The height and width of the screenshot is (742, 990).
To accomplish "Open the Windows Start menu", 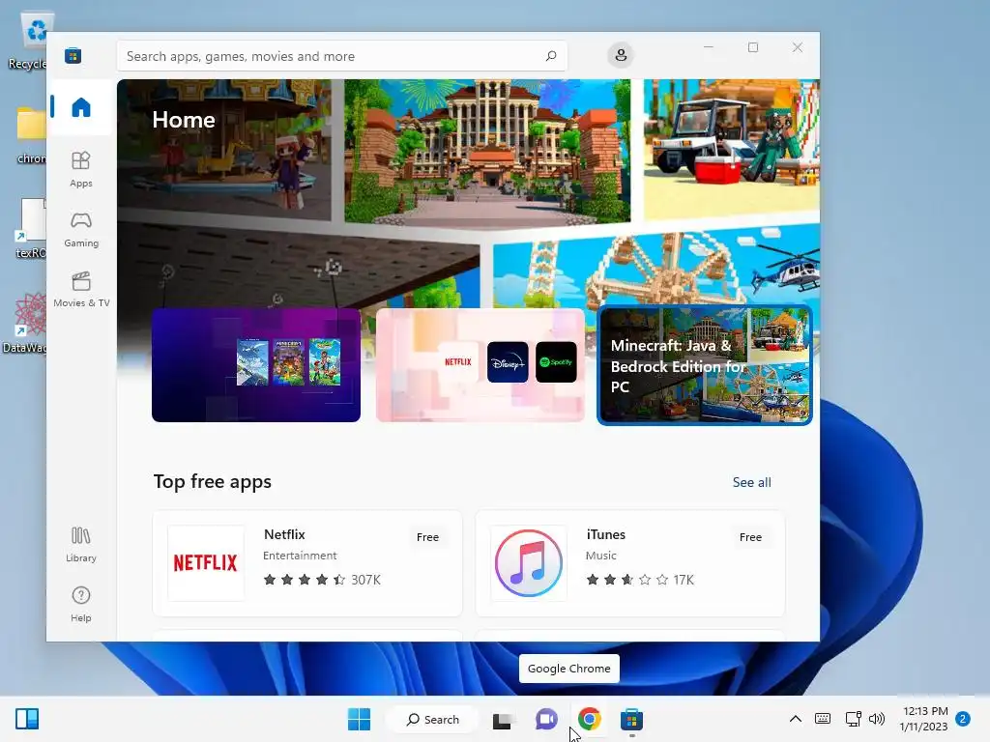I will click(360, 719).
